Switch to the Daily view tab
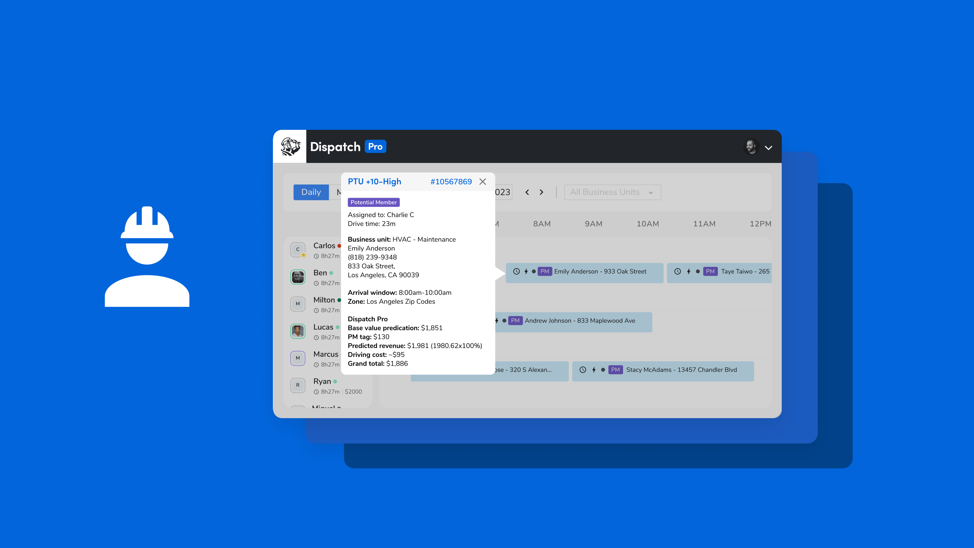 (x=311, y=192)
